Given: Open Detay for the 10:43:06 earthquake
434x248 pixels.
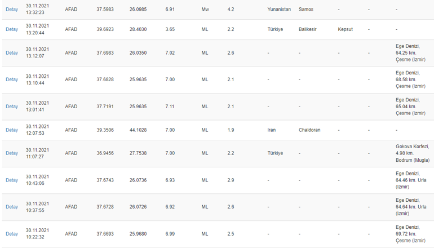Looking at the screenshot, I should point(12,180).
